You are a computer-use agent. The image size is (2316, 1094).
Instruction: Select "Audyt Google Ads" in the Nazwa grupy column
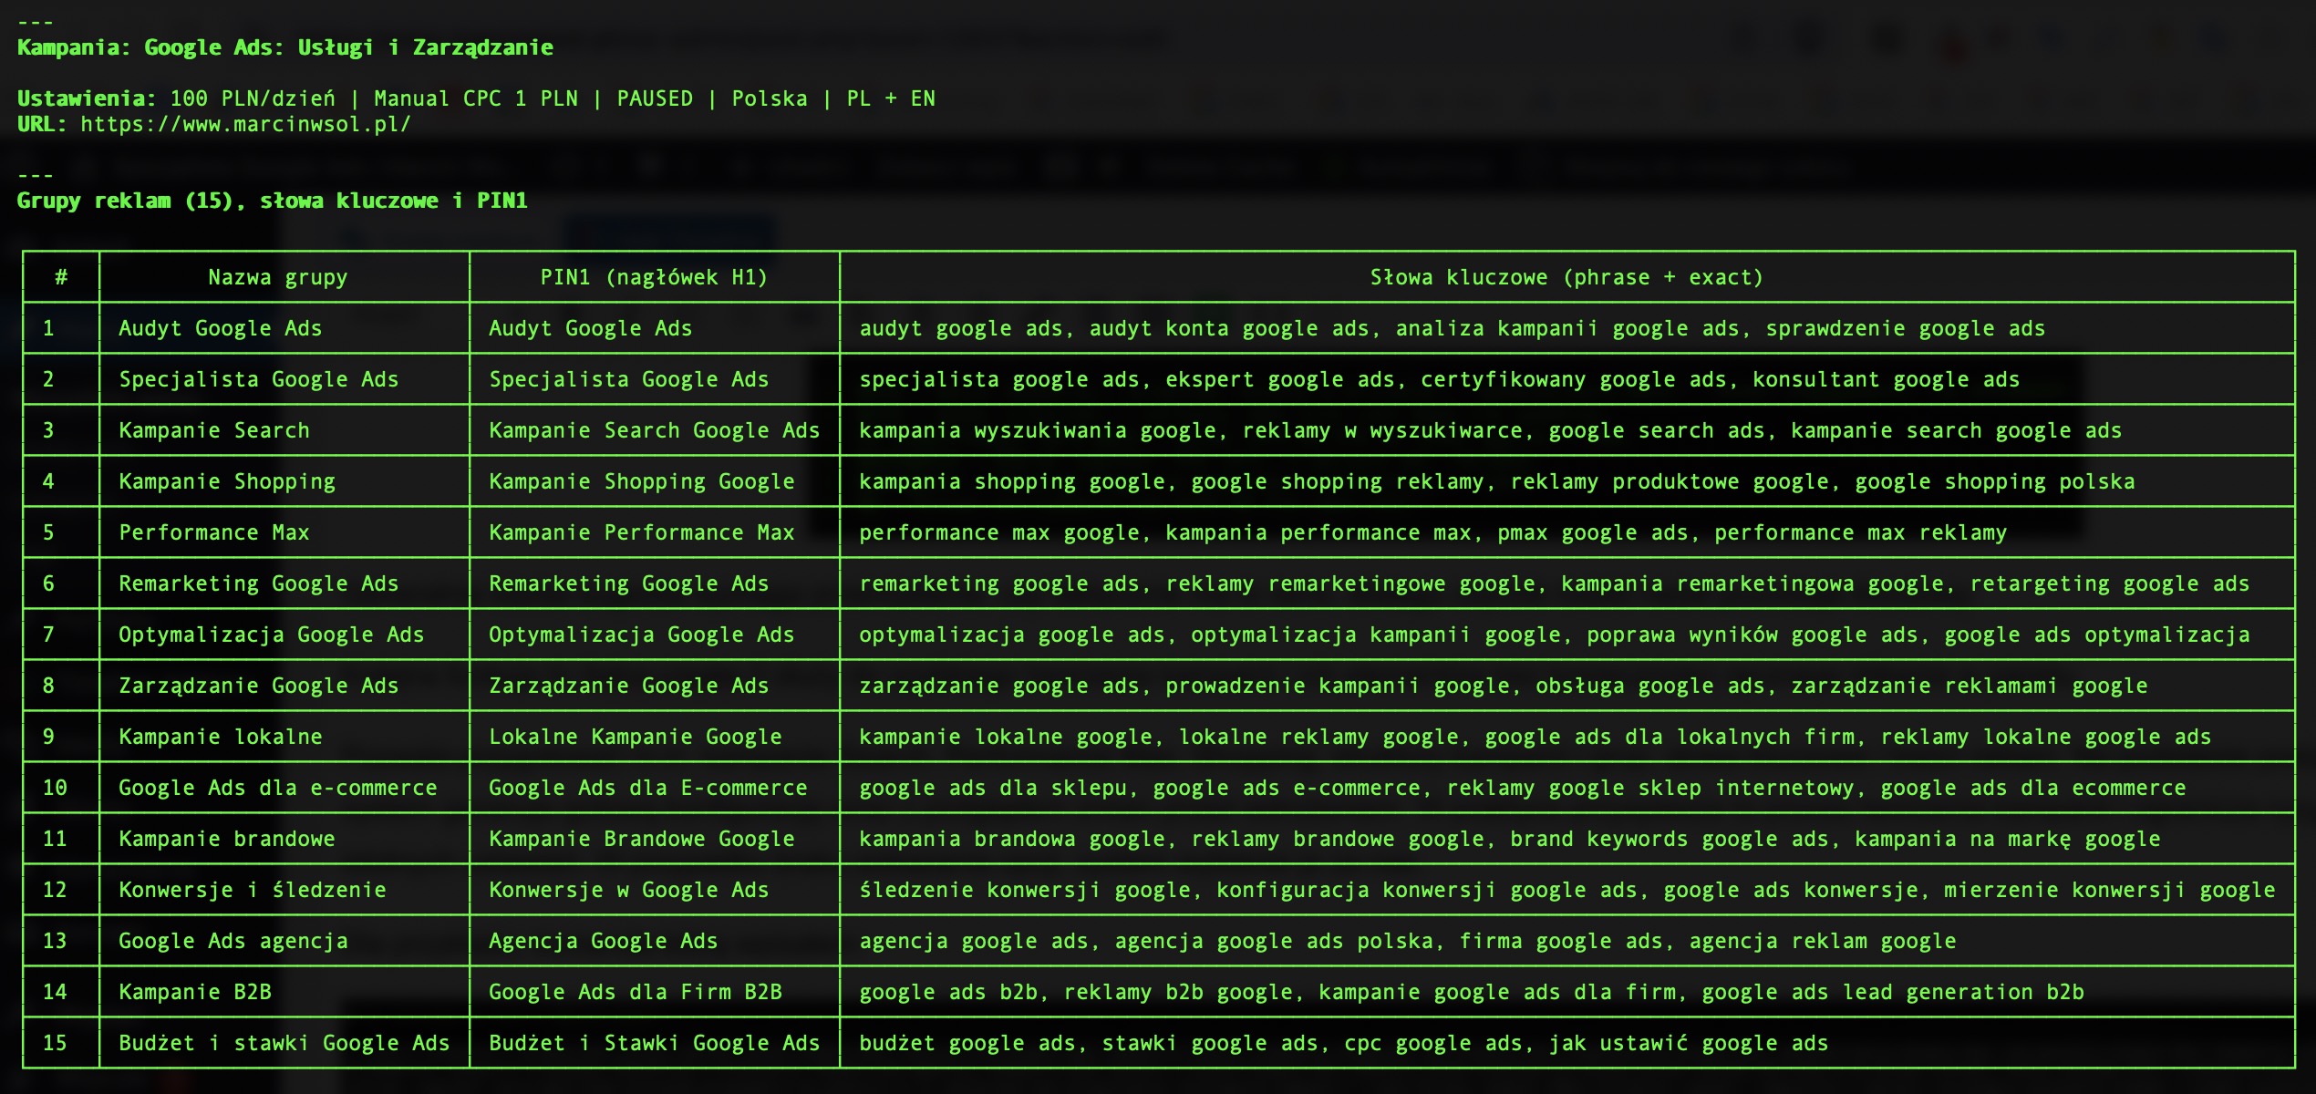point(221,328)
